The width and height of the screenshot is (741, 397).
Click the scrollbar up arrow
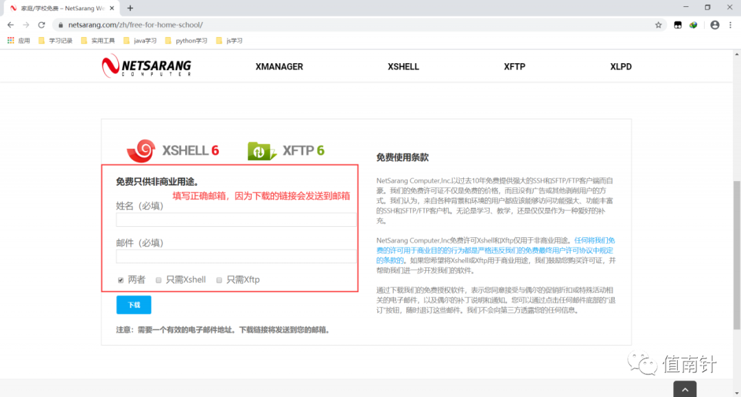(737, 55)
